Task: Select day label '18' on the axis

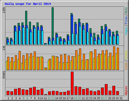Action: (x=72, y=98)
